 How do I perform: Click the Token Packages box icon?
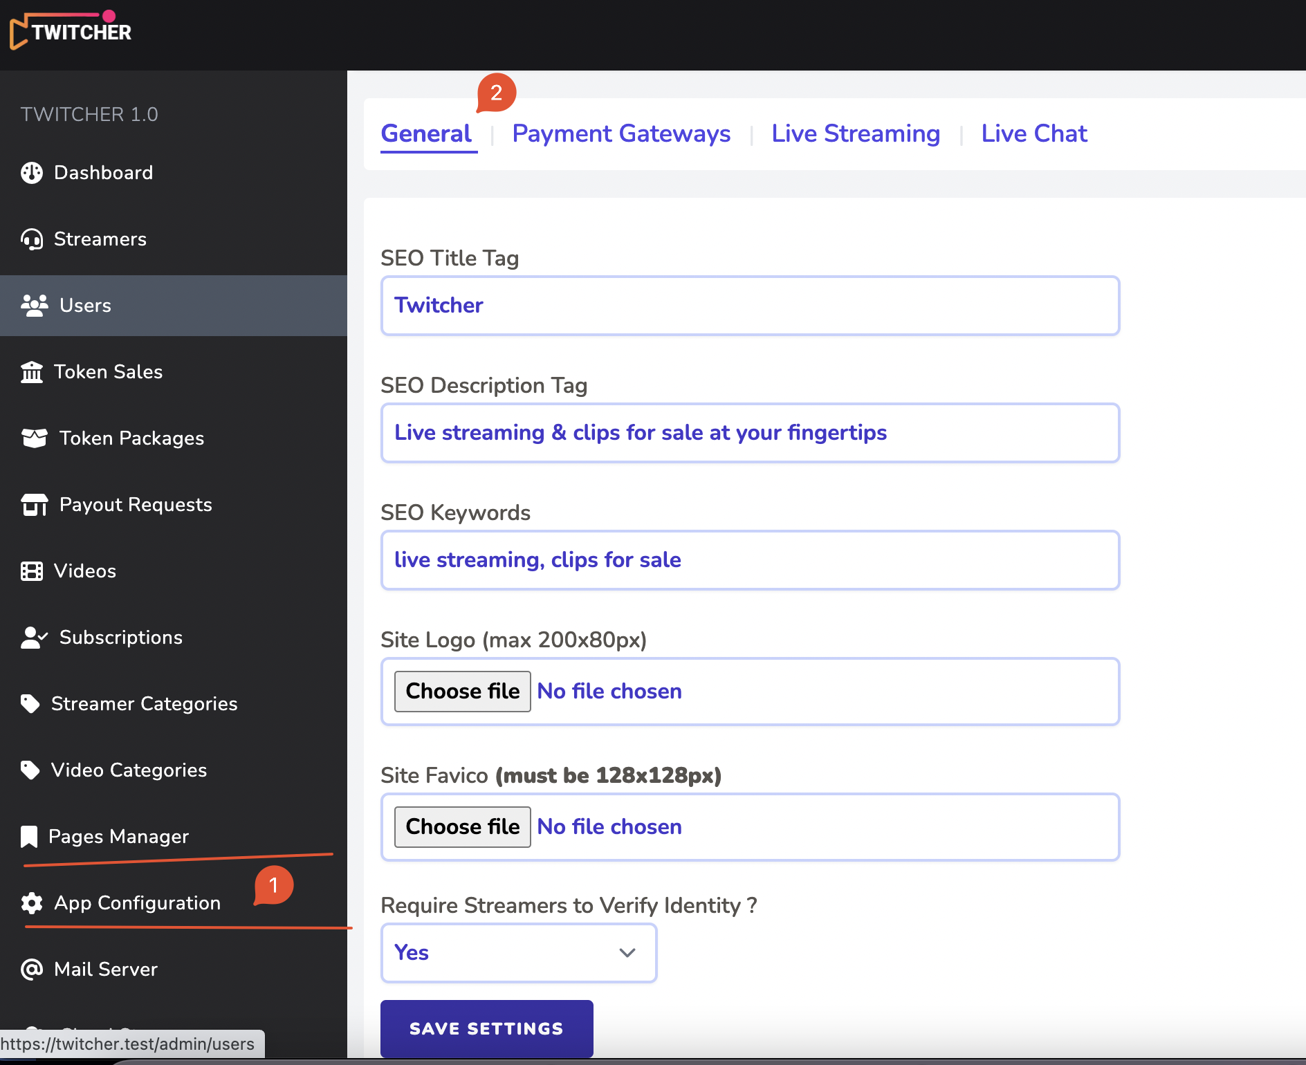[34, 438]
